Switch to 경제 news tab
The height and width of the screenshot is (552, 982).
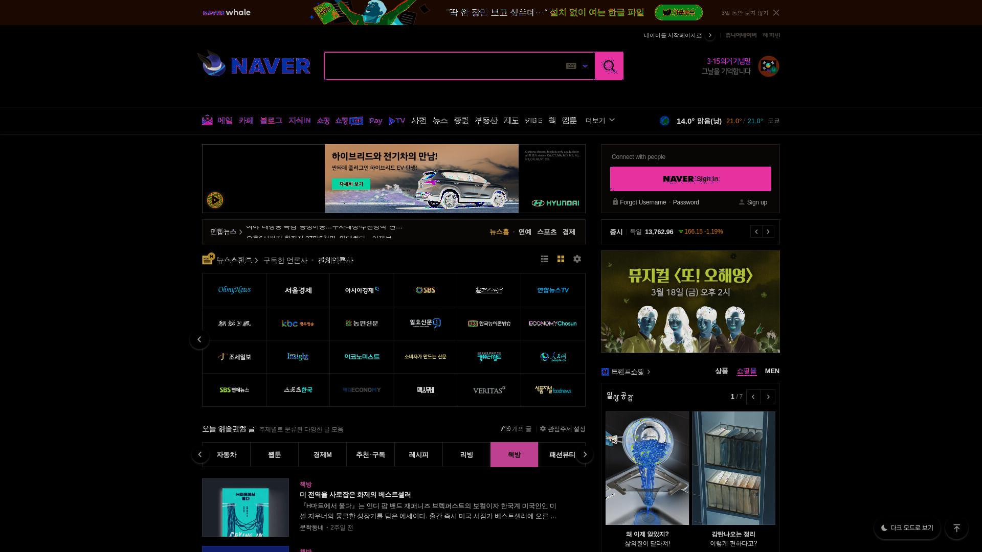[569, 232]
